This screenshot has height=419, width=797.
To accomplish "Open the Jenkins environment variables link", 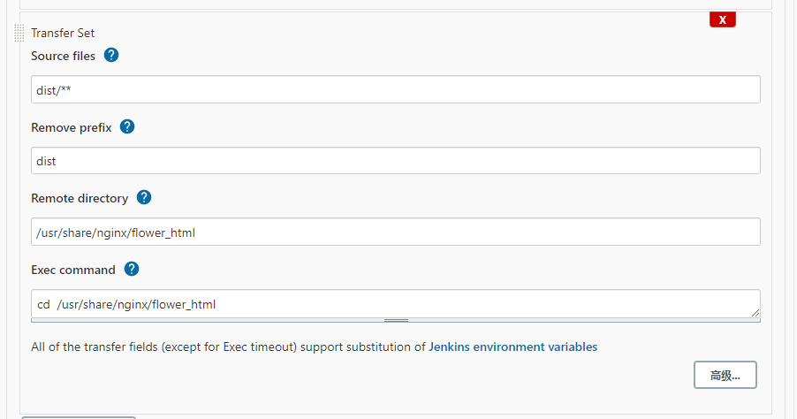I will click(512, 347).
